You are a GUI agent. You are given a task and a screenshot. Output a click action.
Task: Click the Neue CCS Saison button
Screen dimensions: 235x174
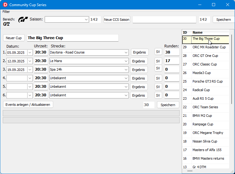pos(117,20)
